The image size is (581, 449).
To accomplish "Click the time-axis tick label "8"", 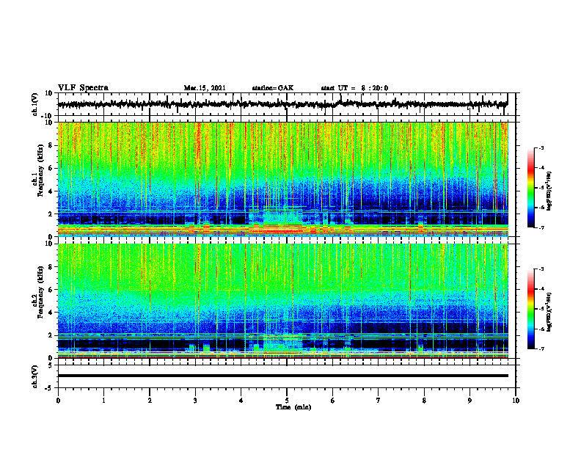I will click(424, 401).
